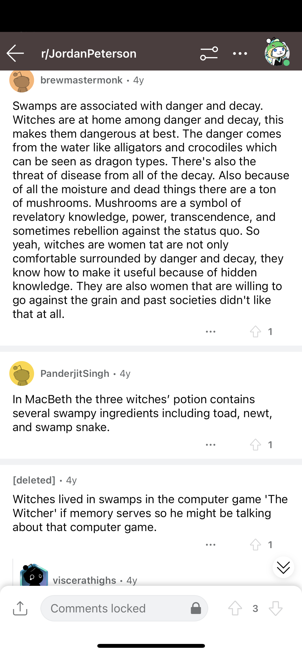Open comment sort options icon
This screenshot has width=302, height=654.
point(209,53)
